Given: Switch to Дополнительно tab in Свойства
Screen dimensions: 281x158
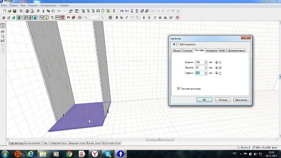Looking at the screenshot, I should [236, 51].
